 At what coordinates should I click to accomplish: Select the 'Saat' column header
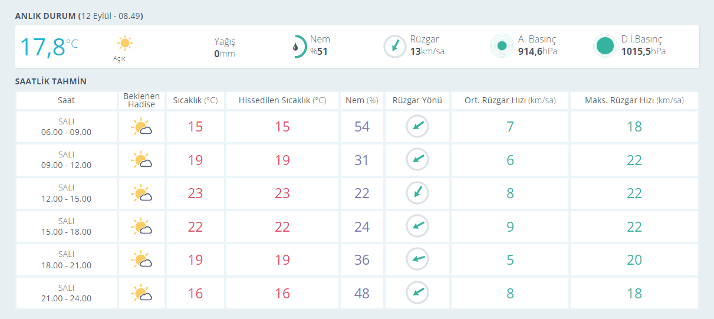tap(66, 100)
